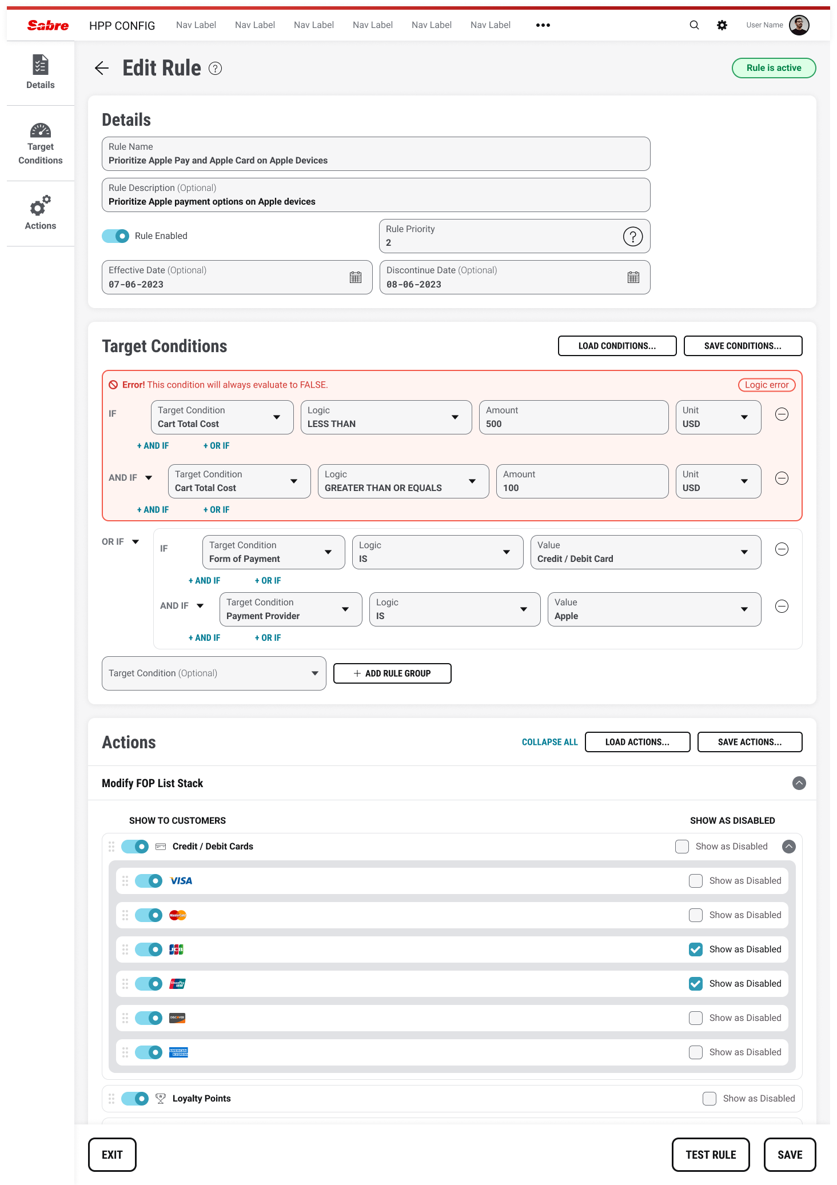Open Unit USD dropdown for amount 500
This screenshot has height=1185, width=837.
tap(718, 417)
